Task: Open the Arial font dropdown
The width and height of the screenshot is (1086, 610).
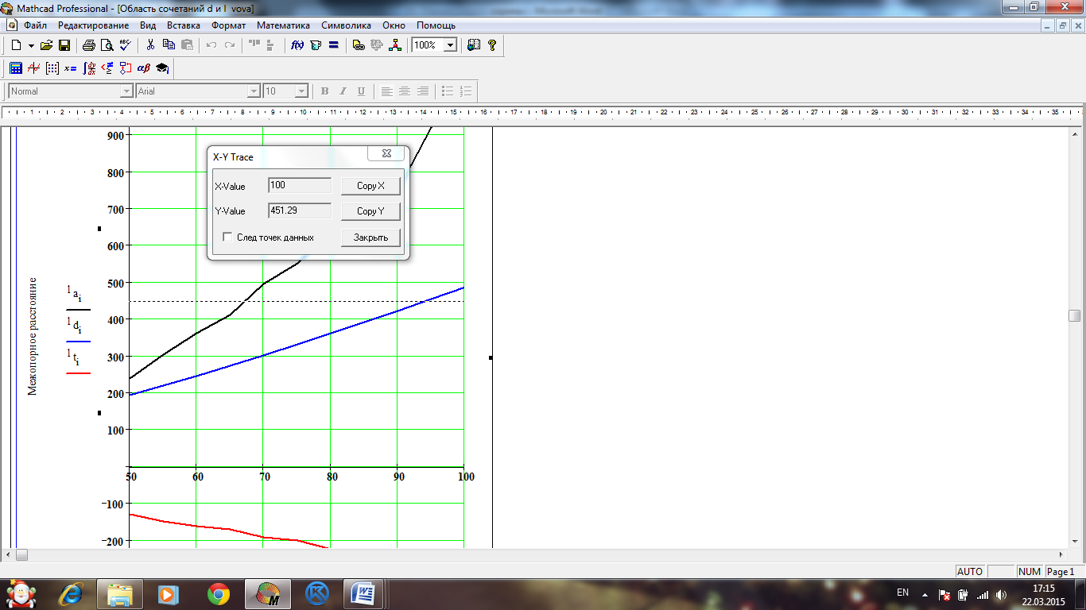Action: tap(254, 91)
